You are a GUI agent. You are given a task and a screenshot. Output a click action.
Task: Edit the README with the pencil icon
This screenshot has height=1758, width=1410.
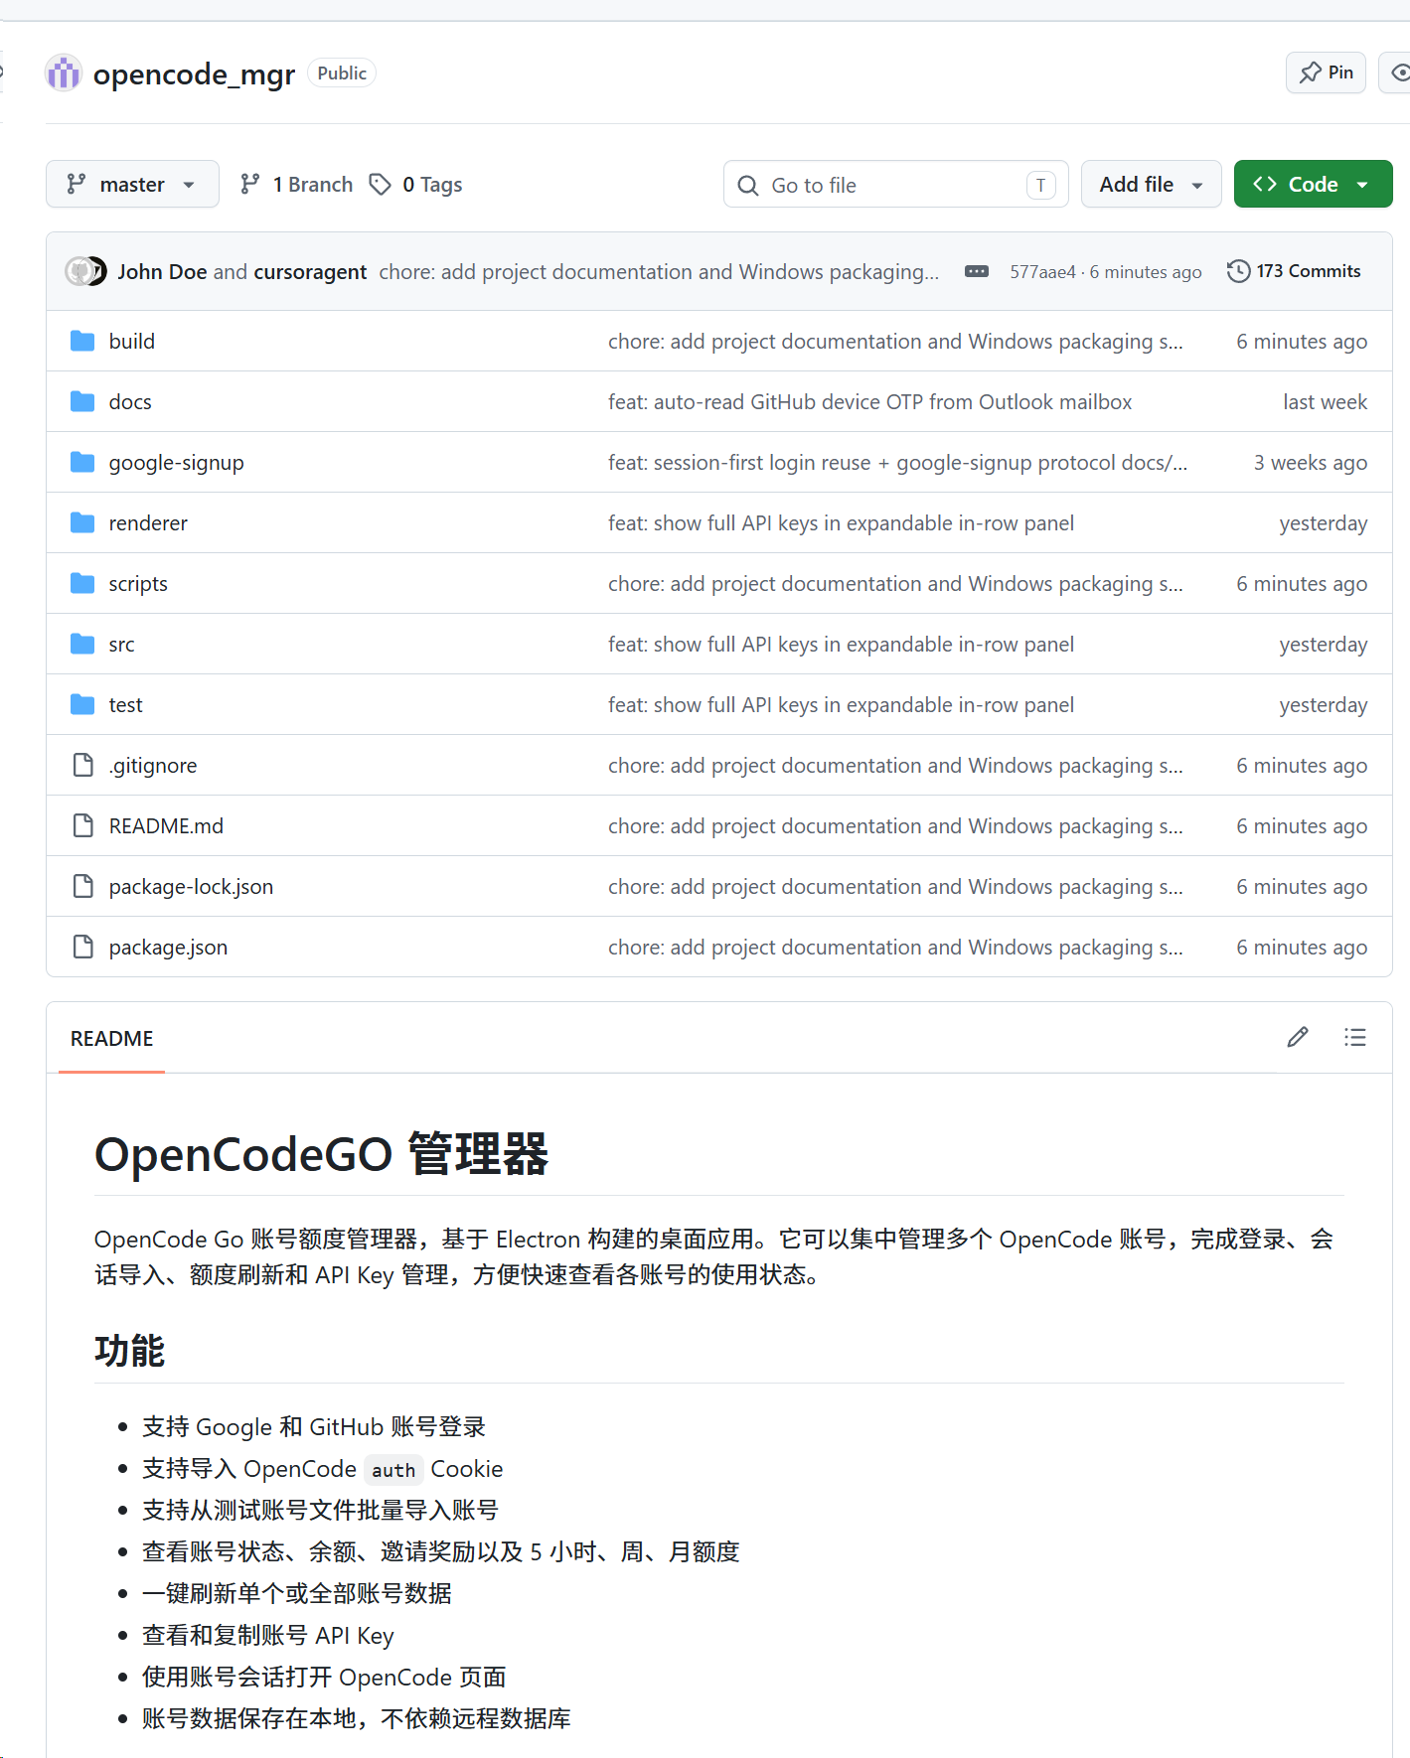[x=1298, y=1037]
